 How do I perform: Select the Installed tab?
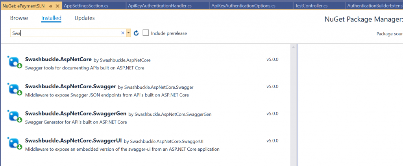[x=51, y=18]
